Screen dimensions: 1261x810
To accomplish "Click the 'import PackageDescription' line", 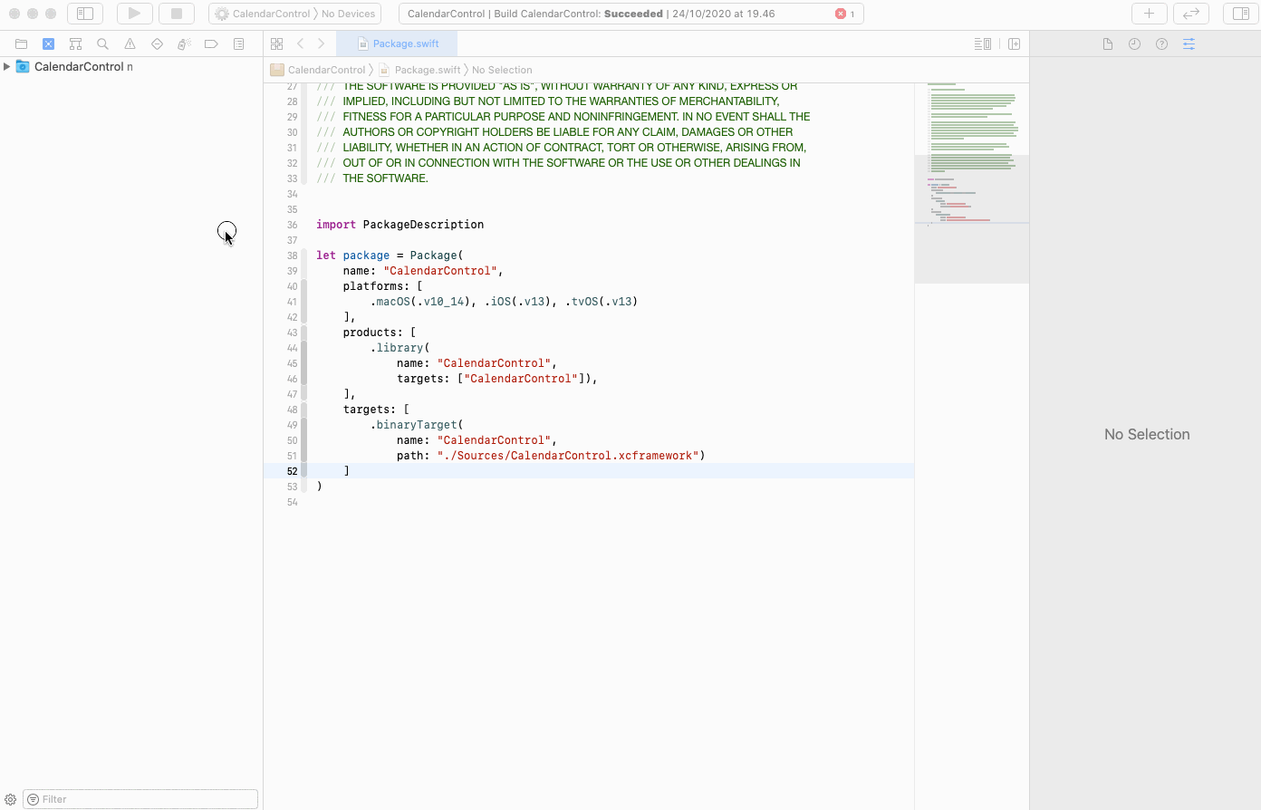I will (399, 225).
